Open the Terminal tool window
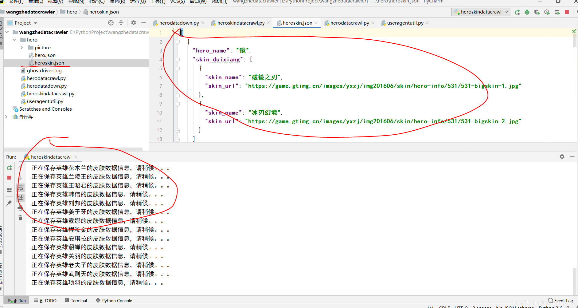This screenshot has width=578, height=308. coord(76,300)
